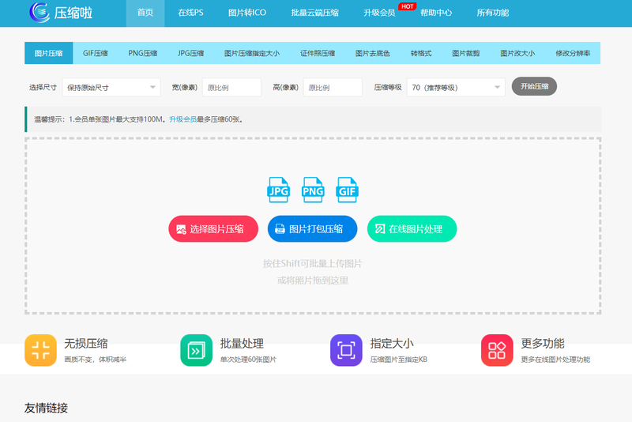This screenshot has width=632, height=422.
Task: Click the green 批量处理 icon
Action: pos(196,350)
